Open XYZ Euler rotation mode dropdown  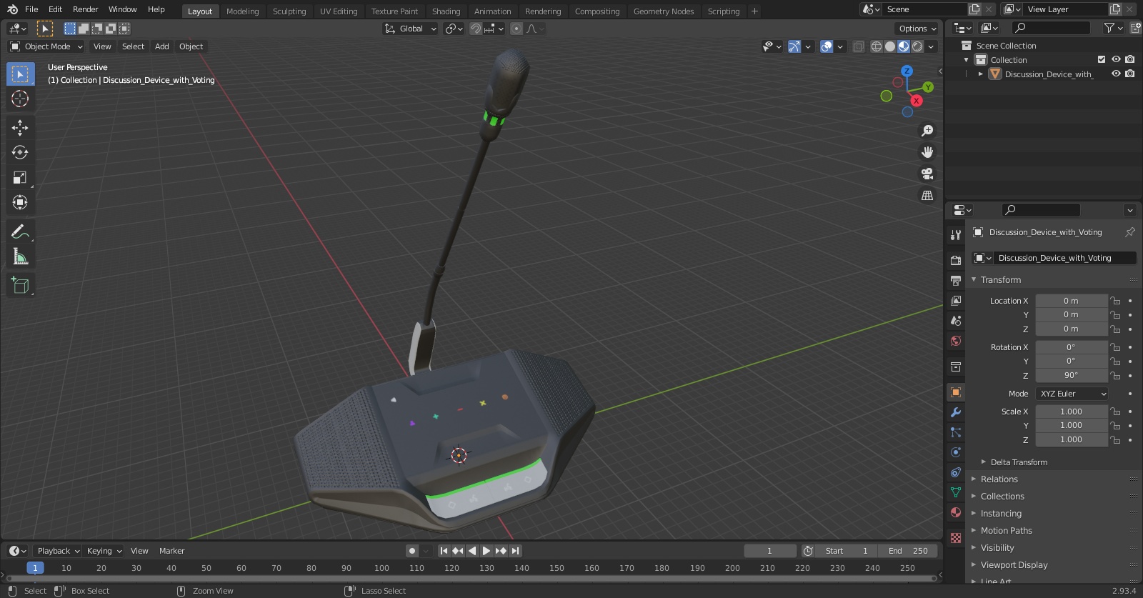pyautogui.click(x=1072, y=394)
